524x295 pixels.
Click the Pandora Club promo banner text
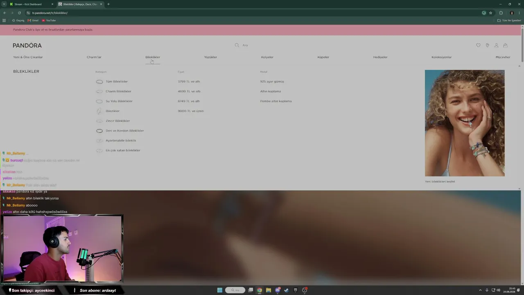pos(53,29)
